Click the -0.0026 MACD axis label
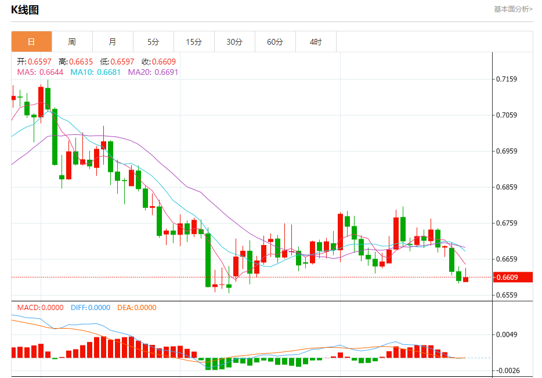The height and width of the screenshot is (378, 542). click(x=508, y=370)
